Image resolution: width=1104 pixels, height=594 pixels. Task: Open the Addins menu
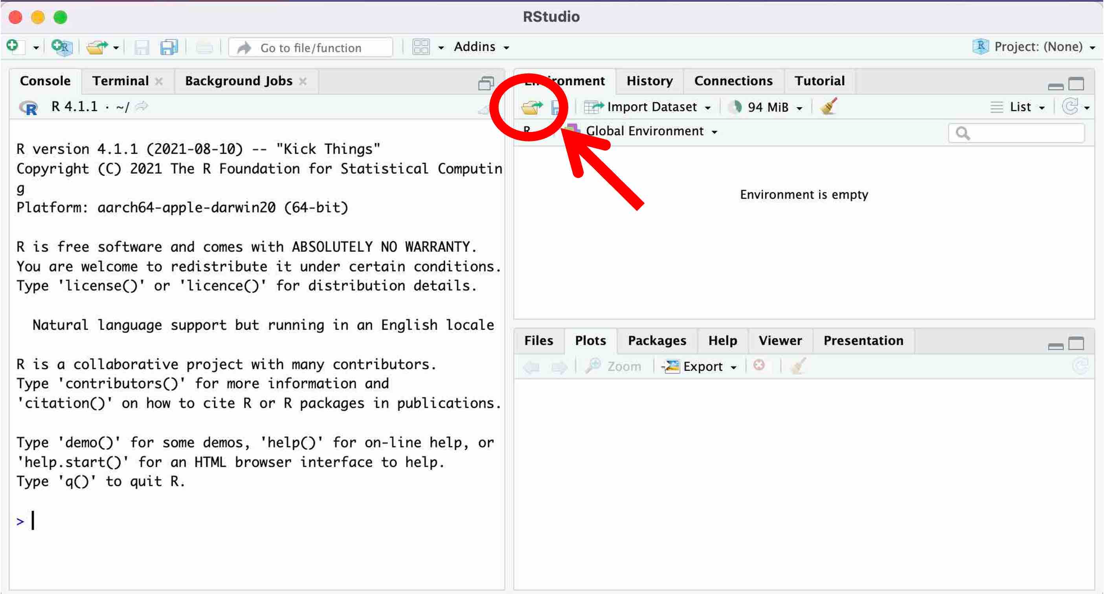coord(482,46)
